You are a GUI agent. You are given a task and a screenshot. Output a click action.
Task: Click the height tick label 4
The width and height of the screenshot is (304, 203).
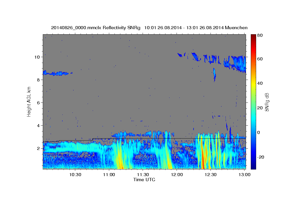point(38,126)
